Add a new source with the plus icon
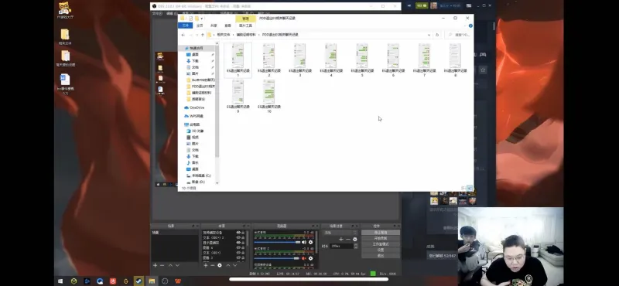 (x=205, y=265)
